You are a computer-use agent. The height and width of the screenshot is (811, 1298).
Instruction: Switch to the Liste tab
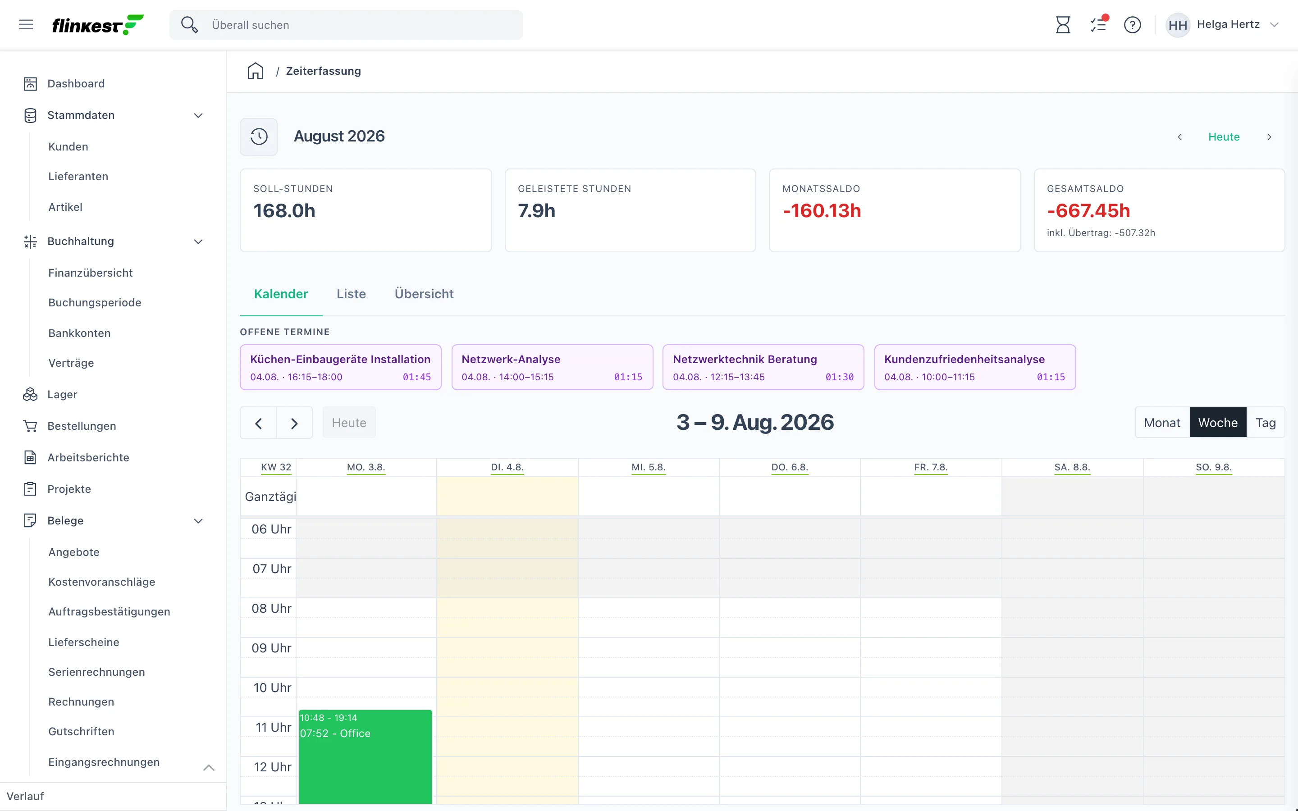pyautogui.click(x=352, y=294)
